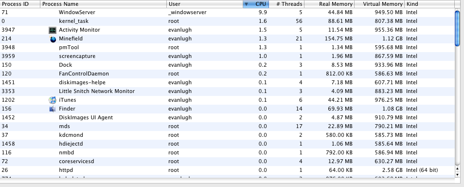Click the Finder face icon

[53, 109]
